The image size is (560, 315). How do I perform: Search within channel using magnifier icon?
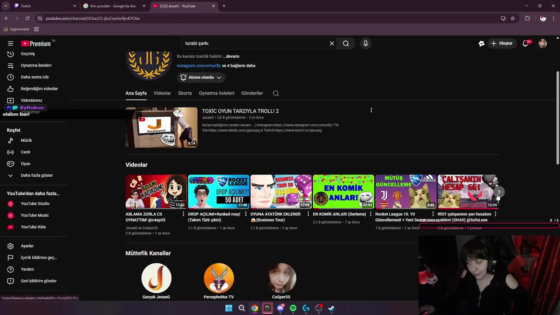(x=276, y=93)
